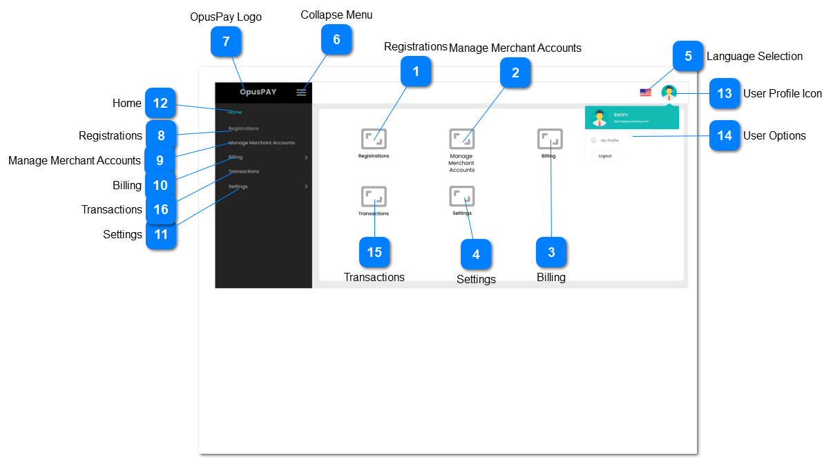Open the Billing dashboard tile icon

point(550,139)
